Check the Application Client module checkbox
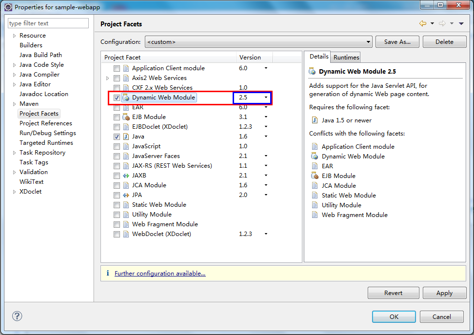This screenshot has width=474, height=335. (x=117, y=68)
